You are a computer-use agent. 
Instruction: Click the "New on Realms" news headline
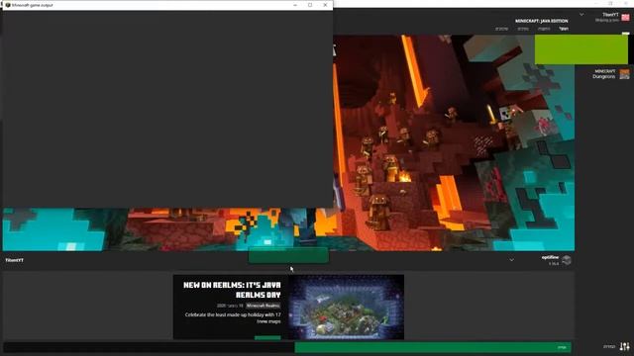pyautogui.click(x=232, y=290)
